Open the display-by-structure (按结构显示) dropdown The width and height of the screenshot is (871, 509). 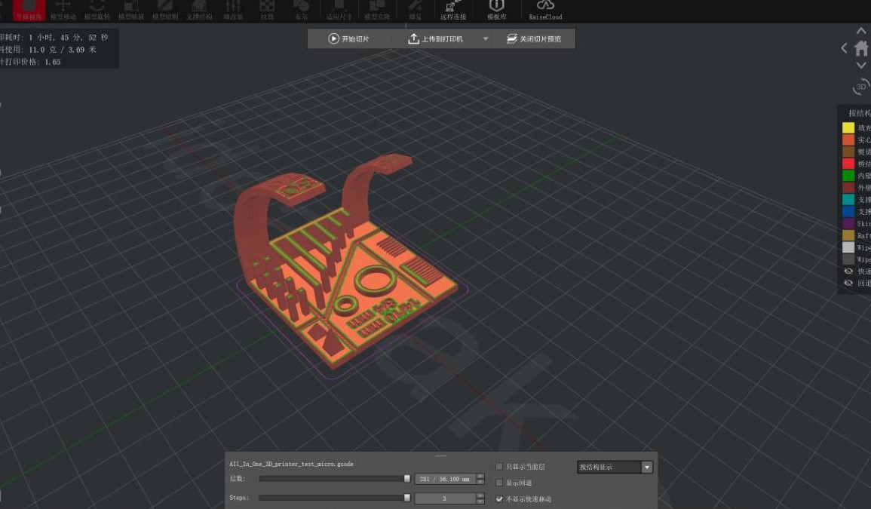coord(615,468)
